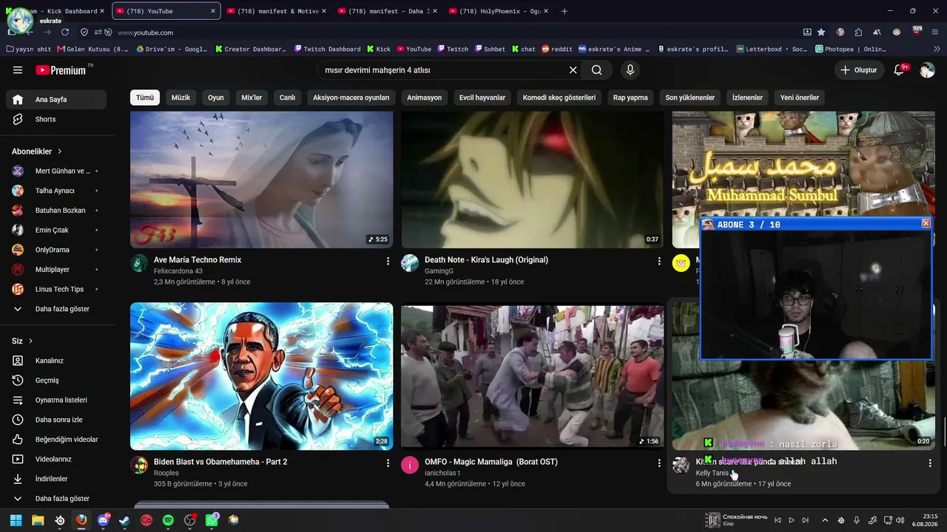Screen dimensions: 947x532
Task: Select the Mix'ler filter chip
Action: [x=252, y=98]
